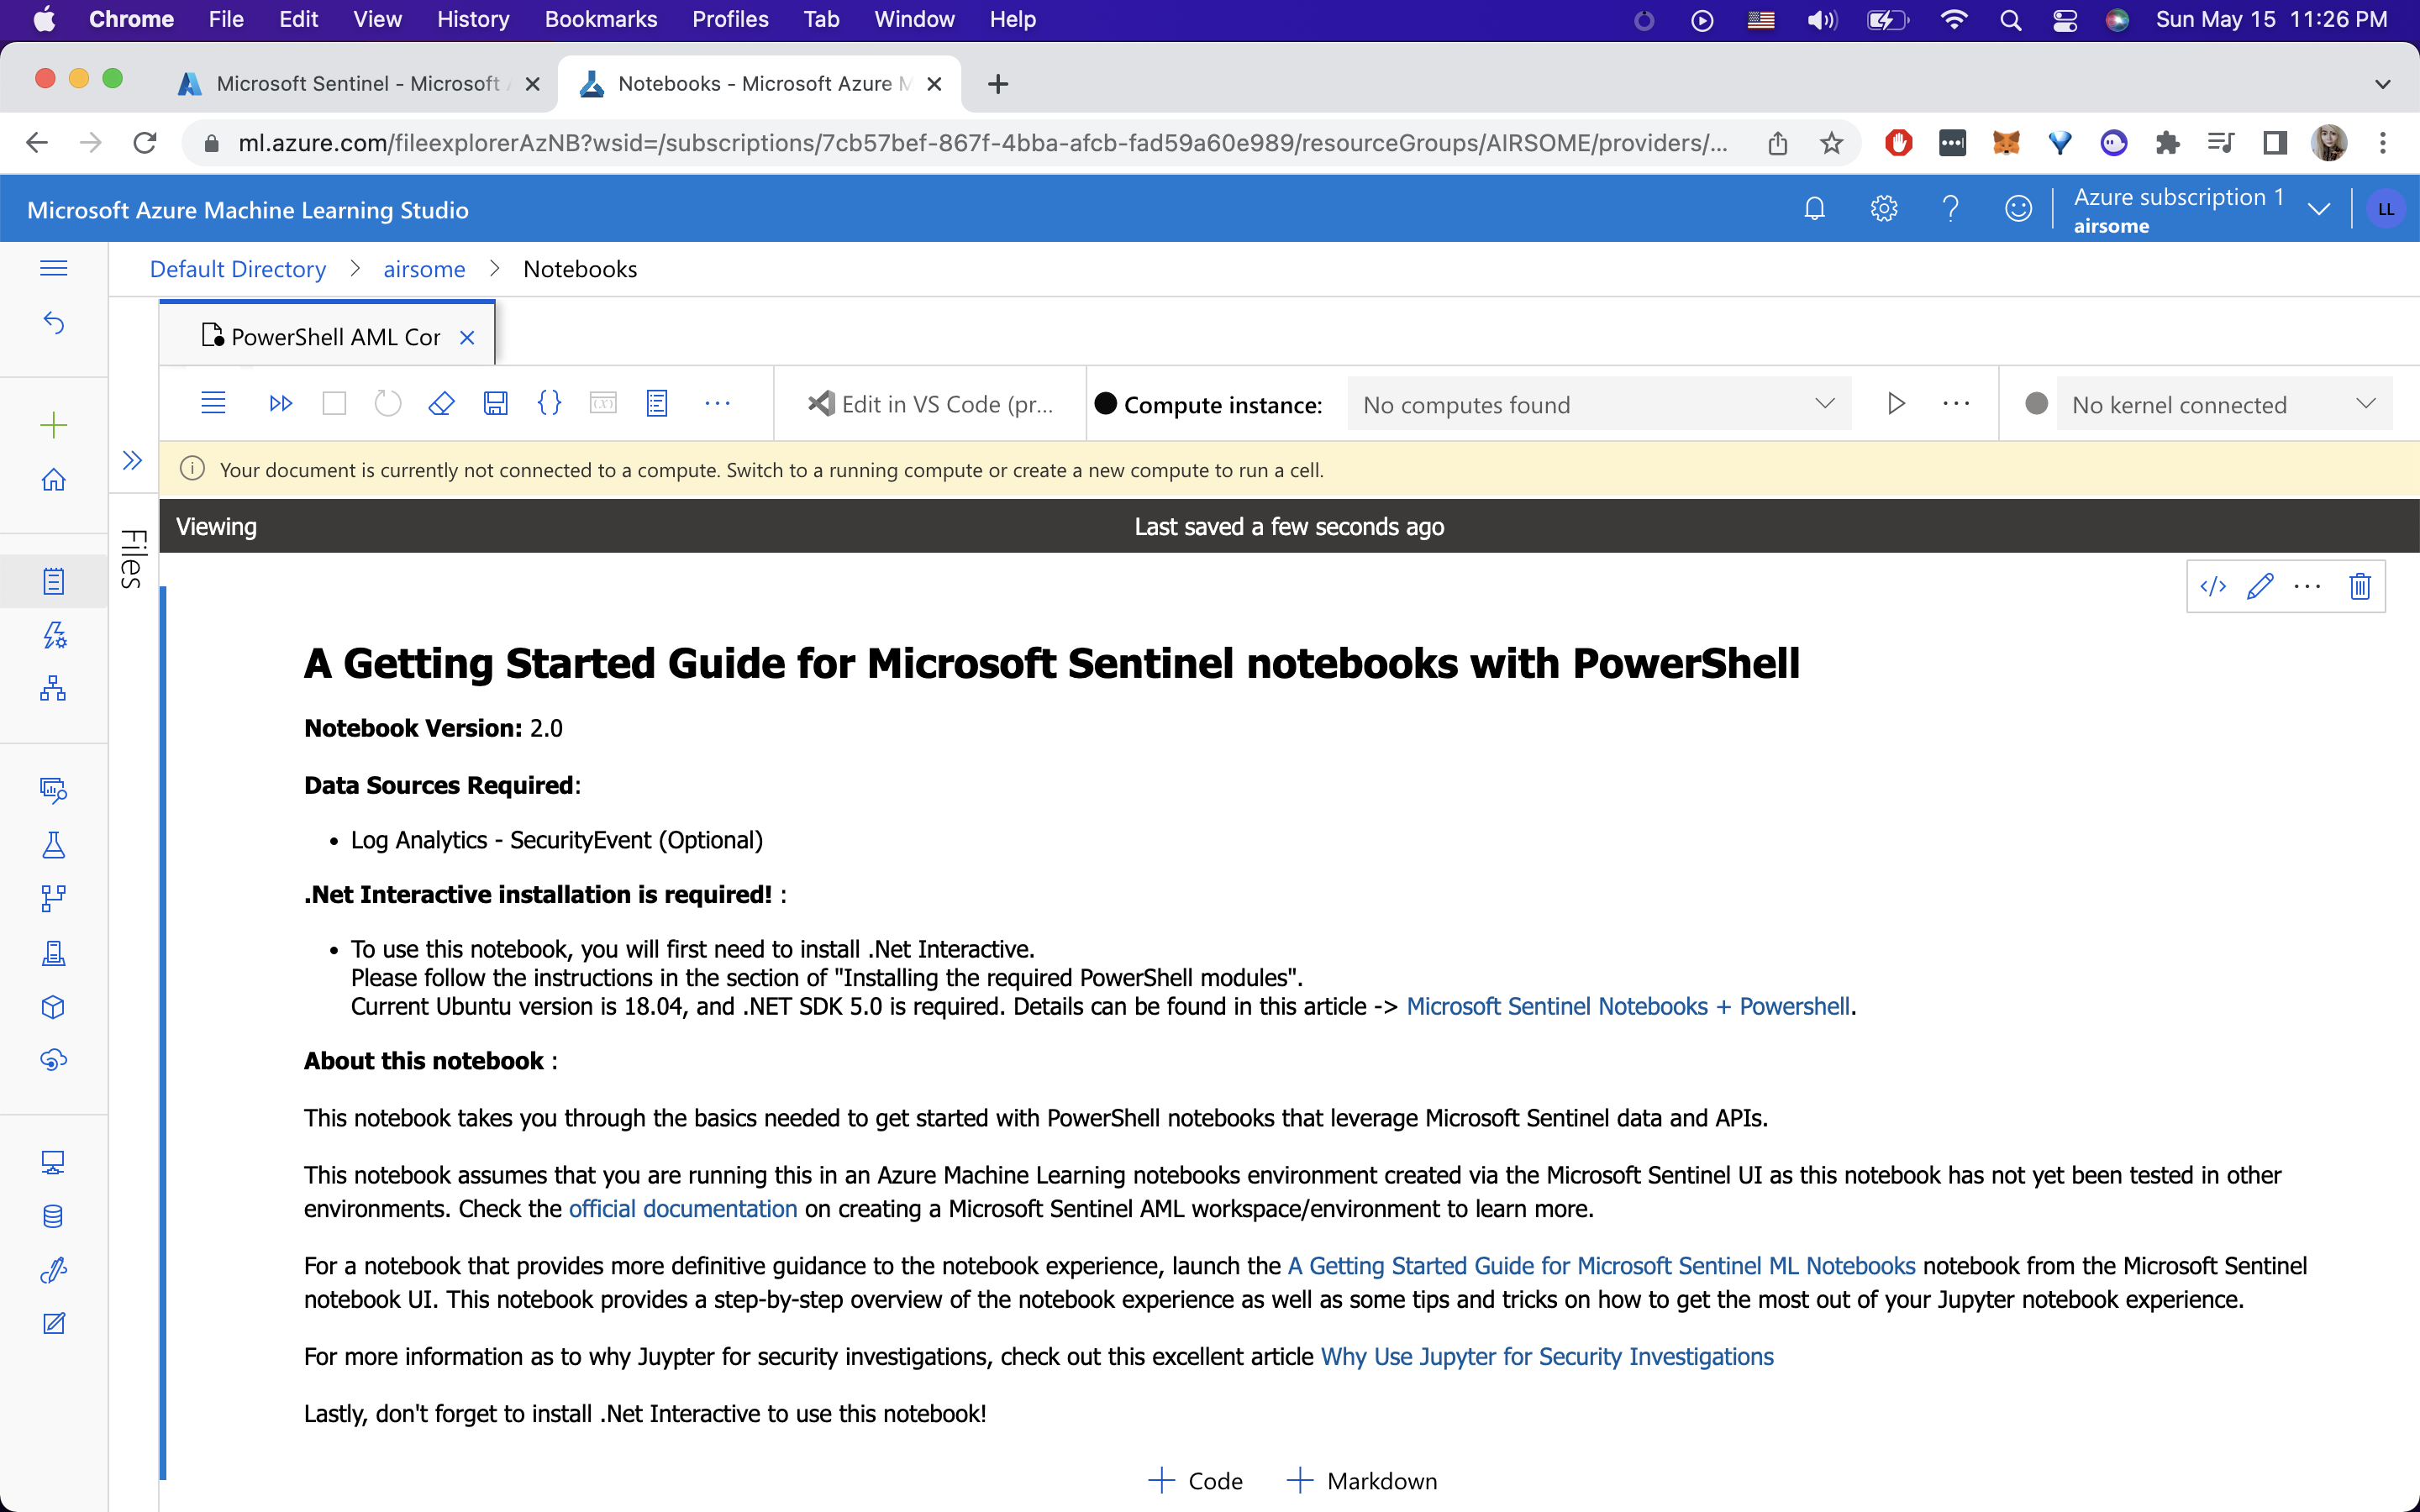The image size is (2420, 1512).
Task: Click the variable explorer braces icon
Action: click(549, 404)
